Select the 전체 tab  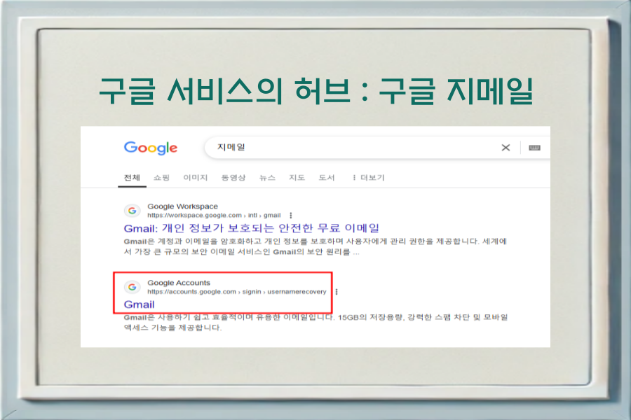pyautogui.click(x=132, y=178)
